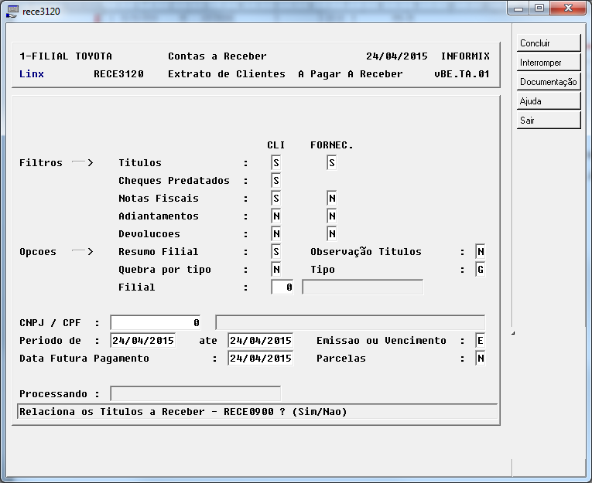Screen dimensions: 592x483
Task: Select Observação Titulos field
Action: click(x=481, y=251)
